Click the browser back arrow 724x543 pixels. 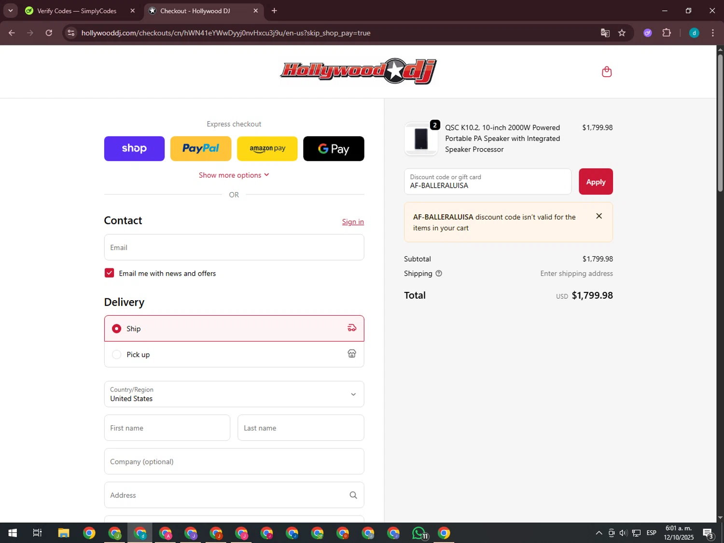[x=12, y=33]
